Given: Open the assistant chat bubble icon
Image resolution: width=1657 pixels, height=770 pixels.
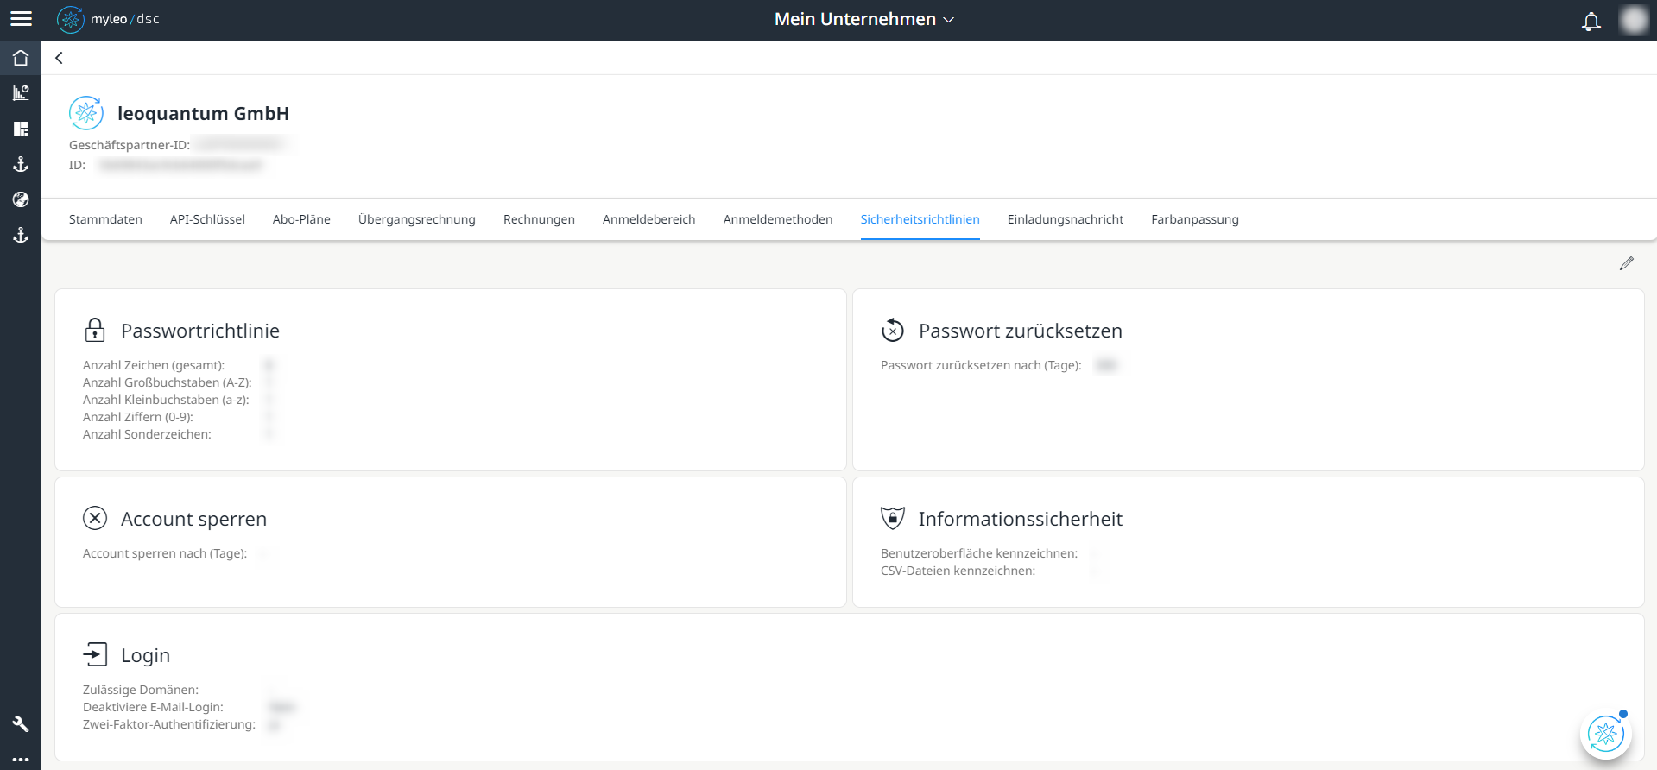Looking at the screenshot, I should pos(1606,734).
